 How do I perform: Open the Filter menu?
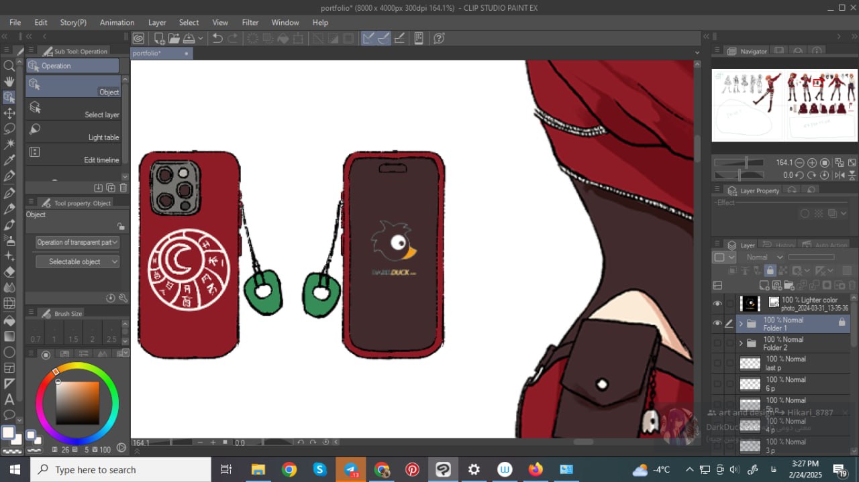[250, 22]
